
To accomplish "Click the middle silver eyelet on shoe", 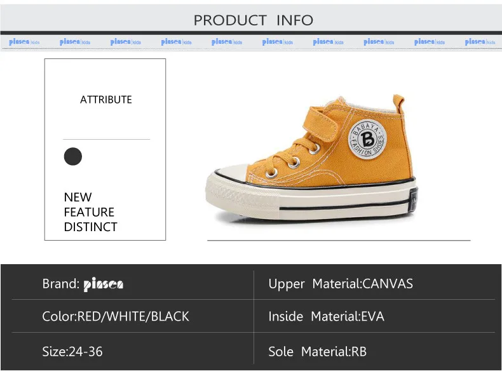I will [294, 163].
